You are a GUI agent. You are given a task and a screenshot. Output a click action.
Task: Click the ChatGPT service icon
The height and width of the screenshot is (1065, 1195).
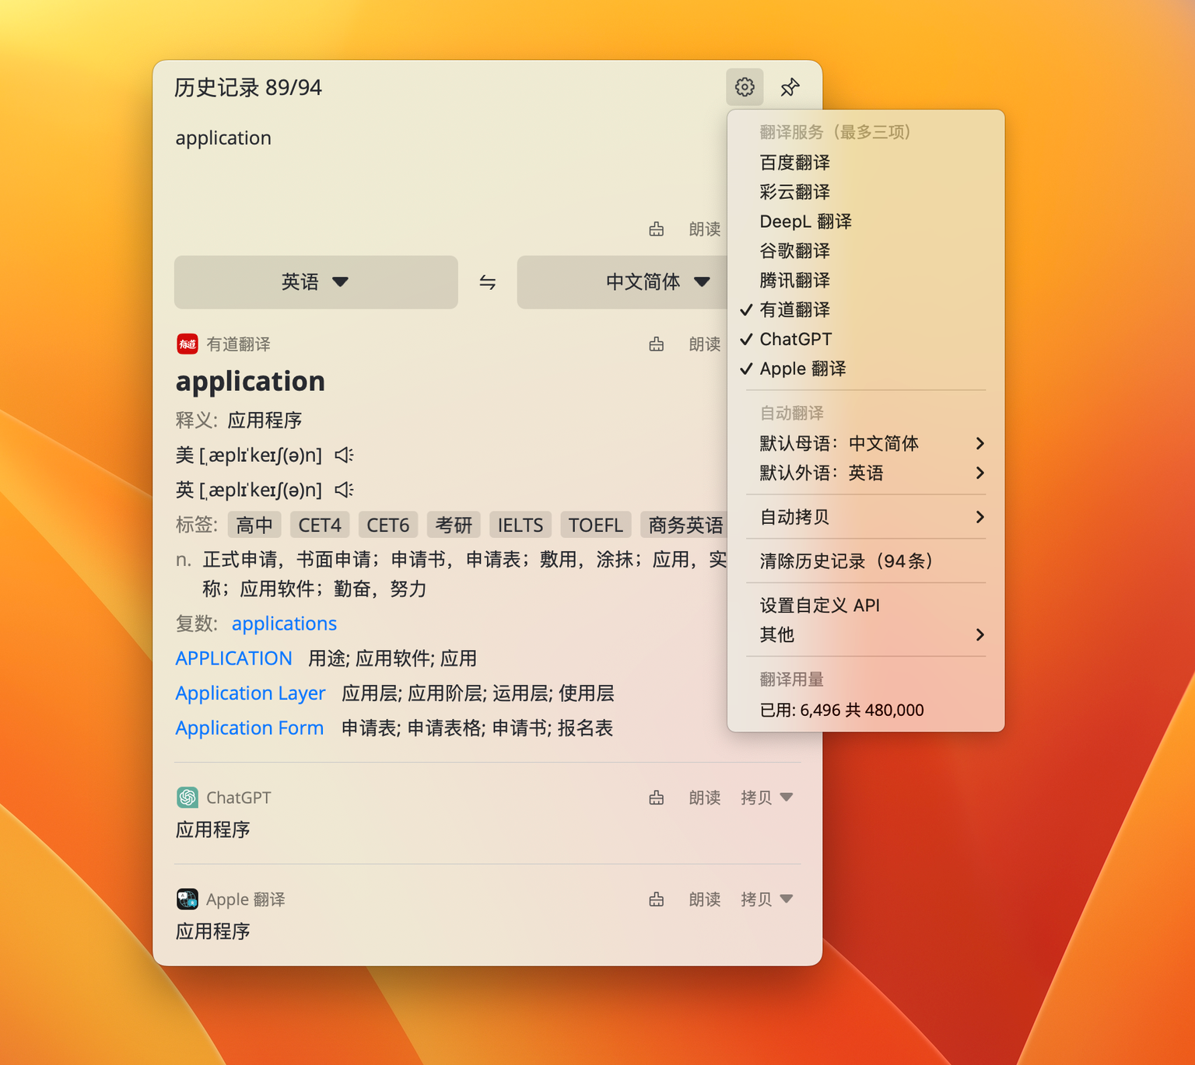point(187,797)
